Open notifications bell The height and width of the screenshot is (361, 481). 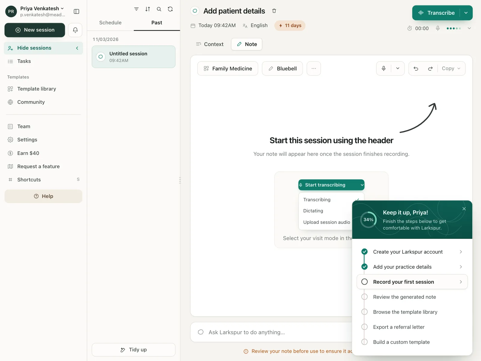pyautogui.click(x=75, y=30)
